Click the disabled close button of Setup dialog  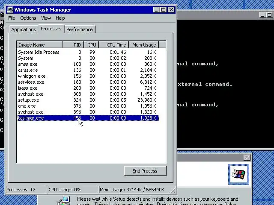click(247, 158)
